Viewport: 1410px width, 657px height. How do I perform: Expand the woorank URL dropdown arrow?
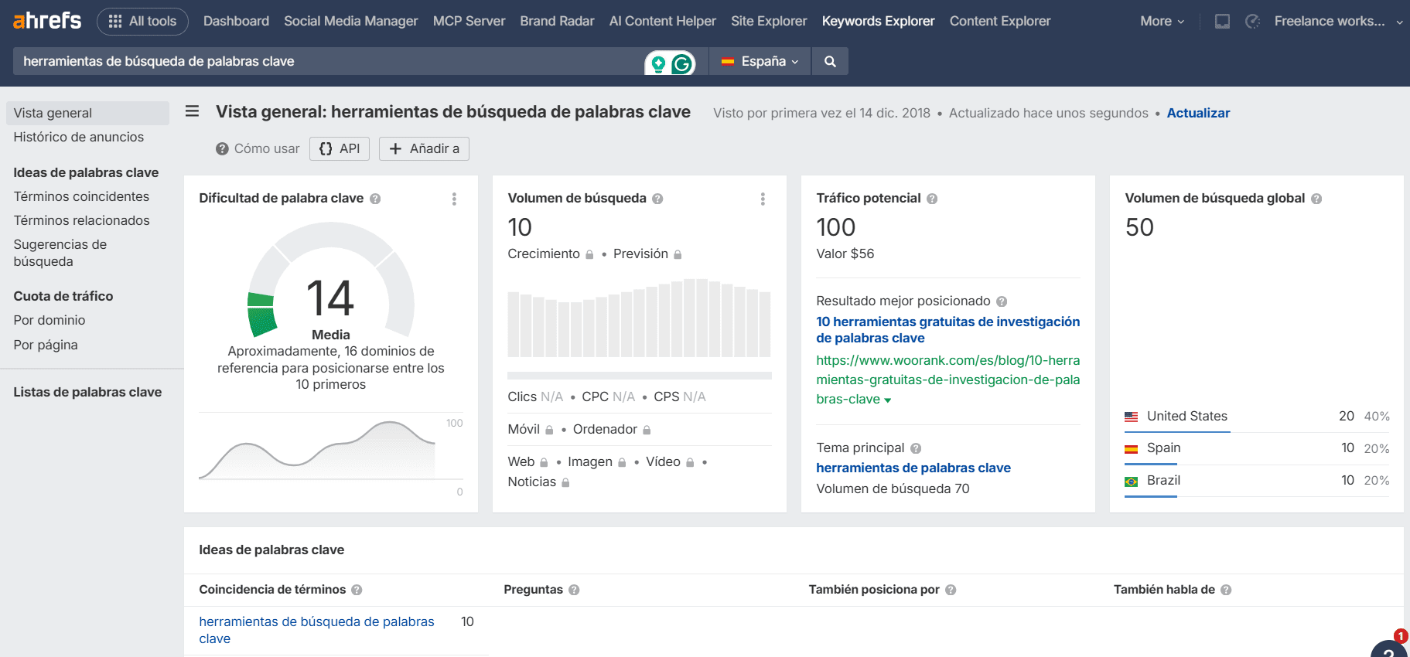[x=888, y=400]
